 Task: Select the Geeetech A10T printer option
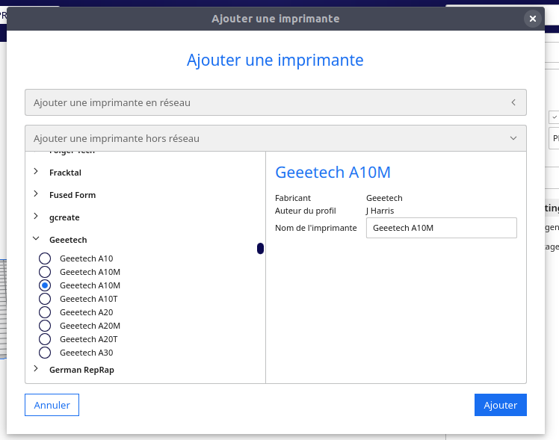click(x=45, y=299)
